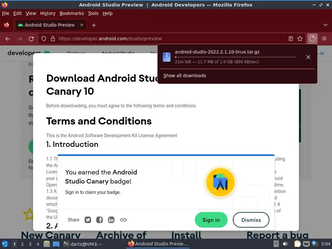Screen dimensions: 332x249
Task: Click the Android Studio Canary badge image
Action: [220, 182]
